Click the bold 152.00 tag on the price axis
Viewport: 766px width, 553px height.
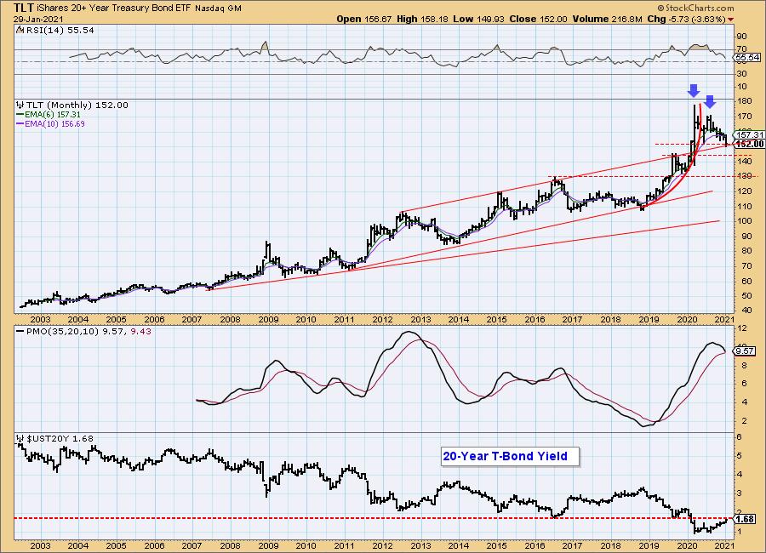pyautogui.click(x=750, y=144)
